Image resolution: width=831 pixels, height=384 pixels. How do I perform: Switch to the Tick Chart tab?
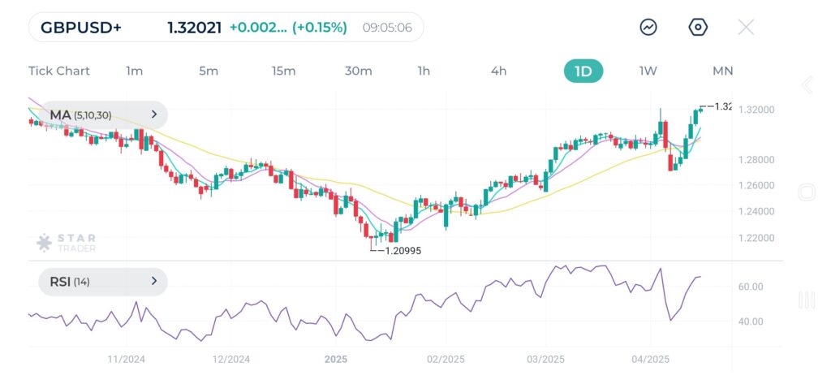point(59,71)
